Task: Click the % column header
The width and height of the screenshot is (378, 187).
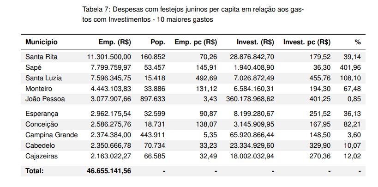Action: pyautogui.click(x=357, y=42)
